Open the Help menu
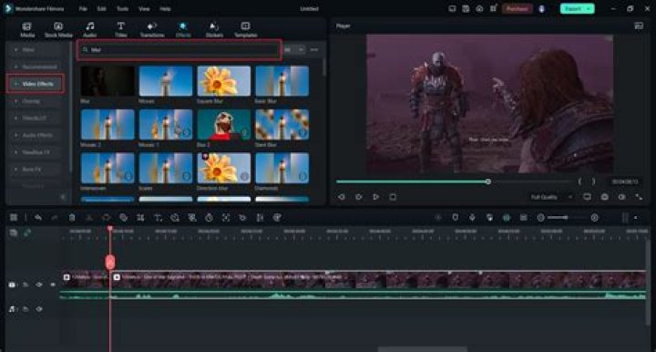The width and height of the screenshot is (656, 352). coord(165,9)
